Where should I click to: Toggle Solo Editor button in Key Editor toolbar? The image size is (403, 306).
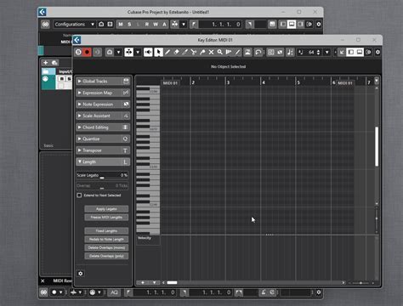tap(78, 52)
